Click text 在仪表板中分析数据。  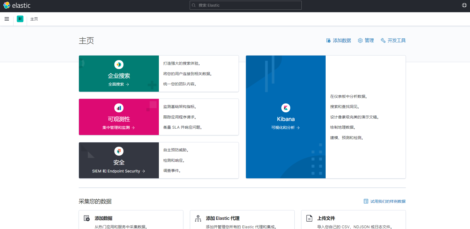pyautogui.click(x=350, y=97)
